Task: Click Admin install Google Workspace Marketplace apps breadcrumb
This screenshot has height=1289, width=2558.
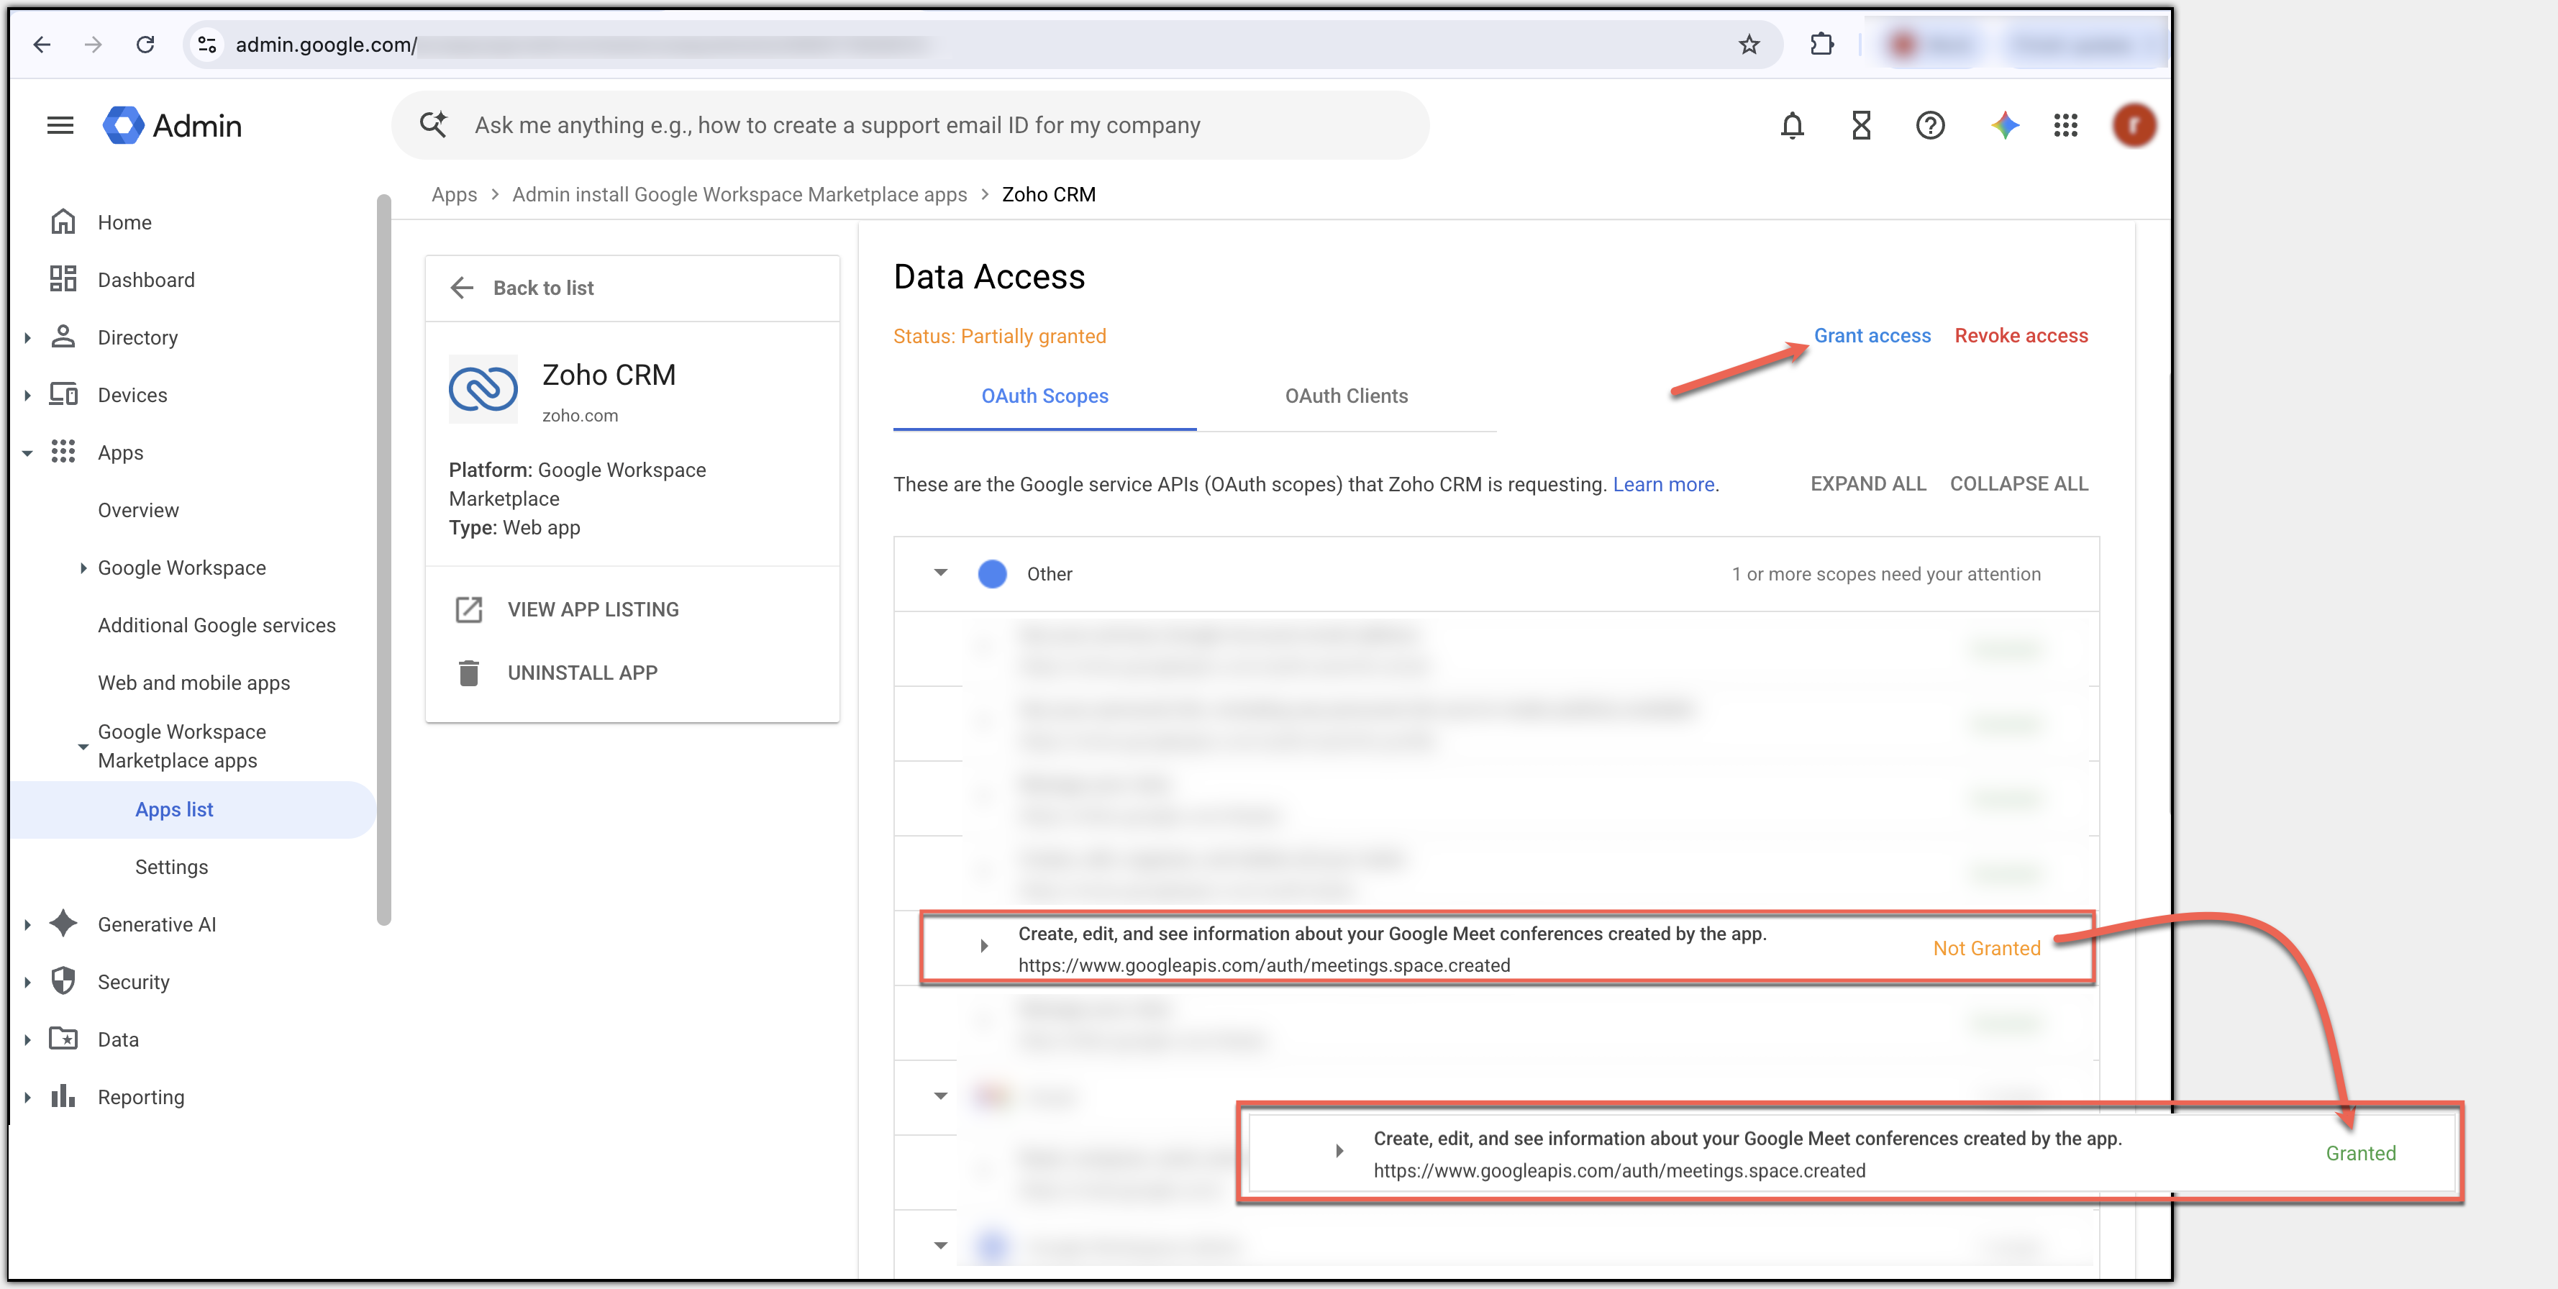Action: (739, 195)
